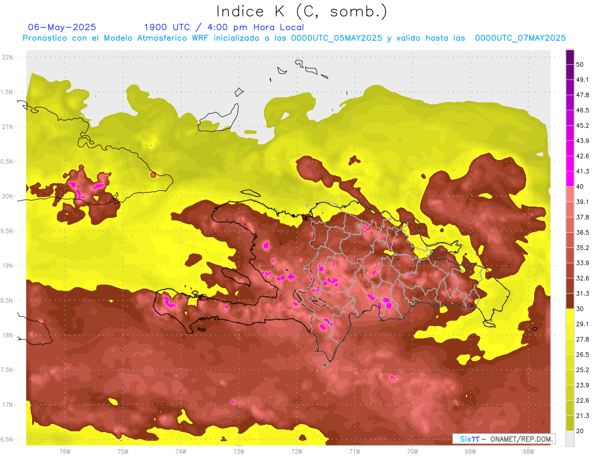Screen dimensions: 593x458
Task: Click the "22.6" color bar label
Action: point(583,401)
